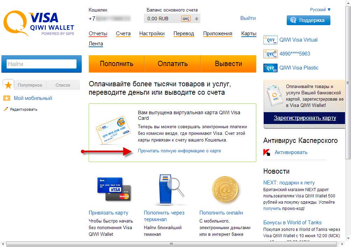351x247 pixels.
Task: Click the Kaspersky K logo icon
Action: coord(266,153)
